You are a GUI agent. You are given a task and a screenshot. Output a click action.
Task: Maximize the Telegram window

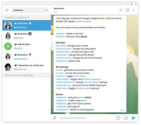point(132,4)
